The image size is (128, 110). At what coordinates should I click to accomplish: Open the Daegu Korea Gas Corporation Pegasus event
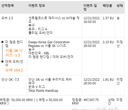(x=49, y=44)
